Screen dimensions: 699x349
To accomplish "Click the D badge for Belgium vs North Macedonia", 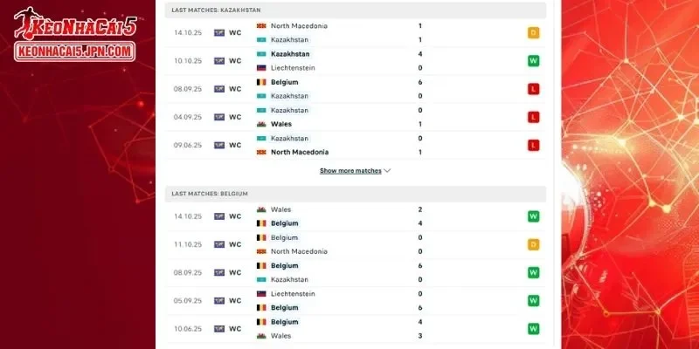I will click(x=533, y=244).
